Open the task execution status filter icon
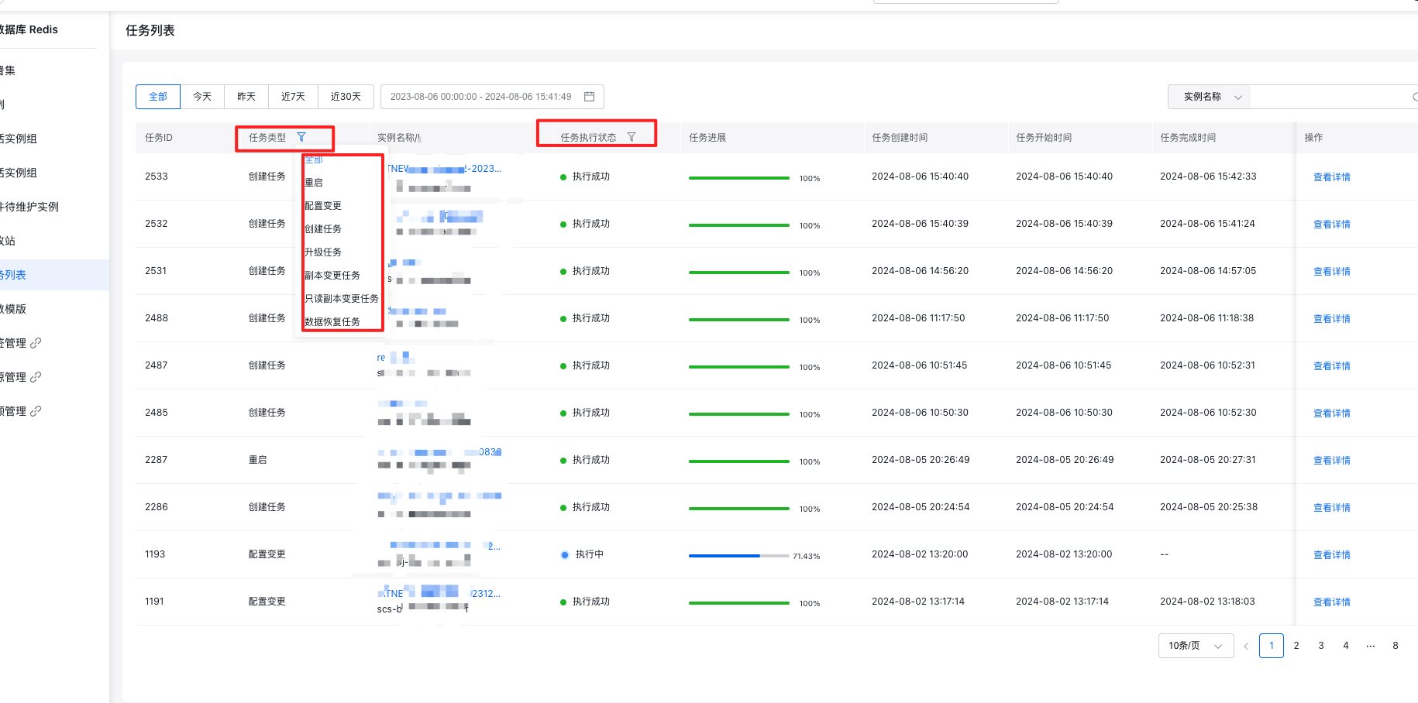Viewport: 1418px width, 703px height. click(632, 137)
